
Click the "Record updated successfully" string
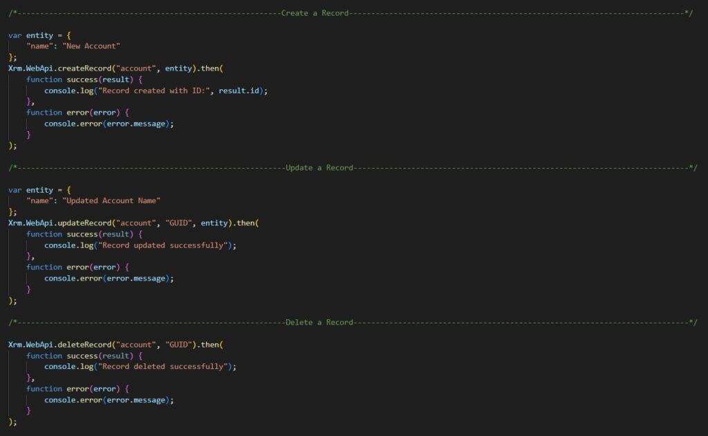(162, 245)
